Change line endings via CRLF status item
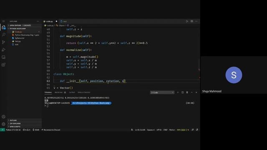This screenshot has height=150, width=267. tap(165, 130)
